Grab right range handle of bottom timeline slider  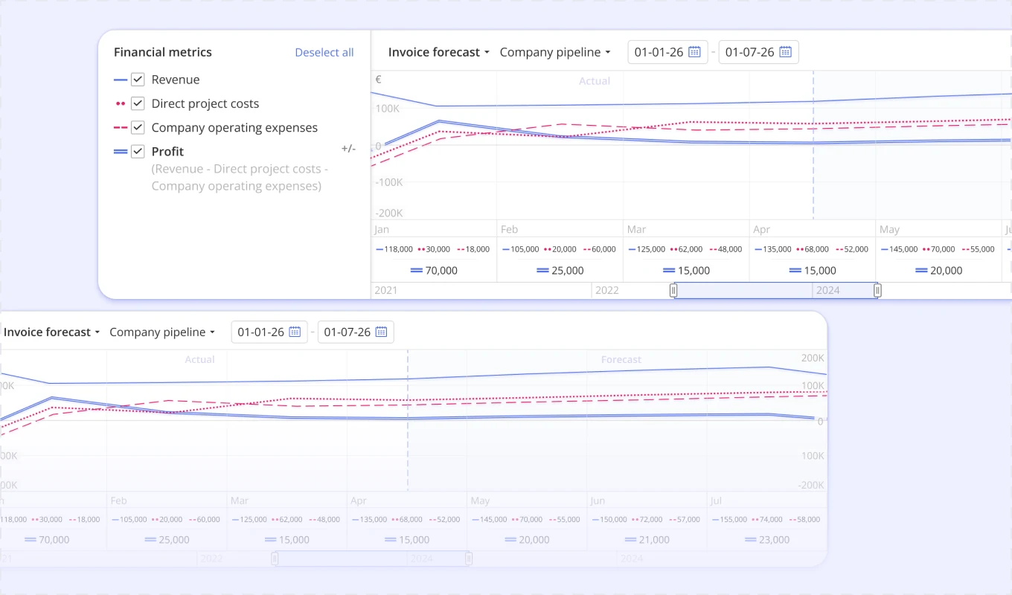(469, 558)
